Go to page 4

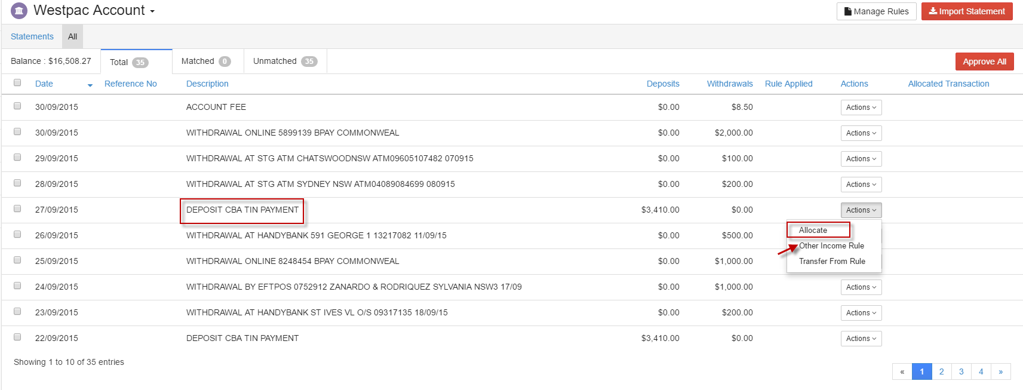tap(981, 371)
